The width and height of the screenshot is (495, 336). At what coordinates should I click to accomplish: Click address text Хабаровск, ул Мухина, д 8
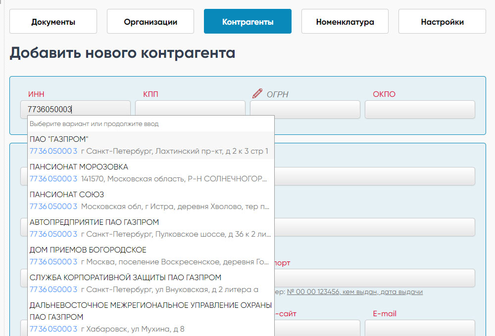click(135, 329)
